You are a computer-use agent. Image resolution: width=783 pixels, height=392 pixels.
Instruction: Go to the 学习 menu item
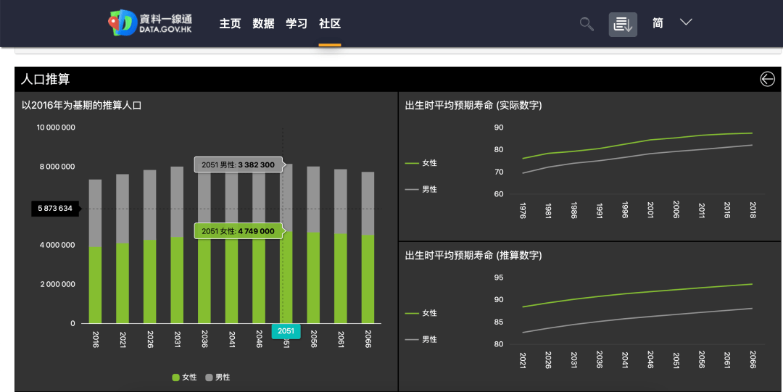(x=297, y=23)
